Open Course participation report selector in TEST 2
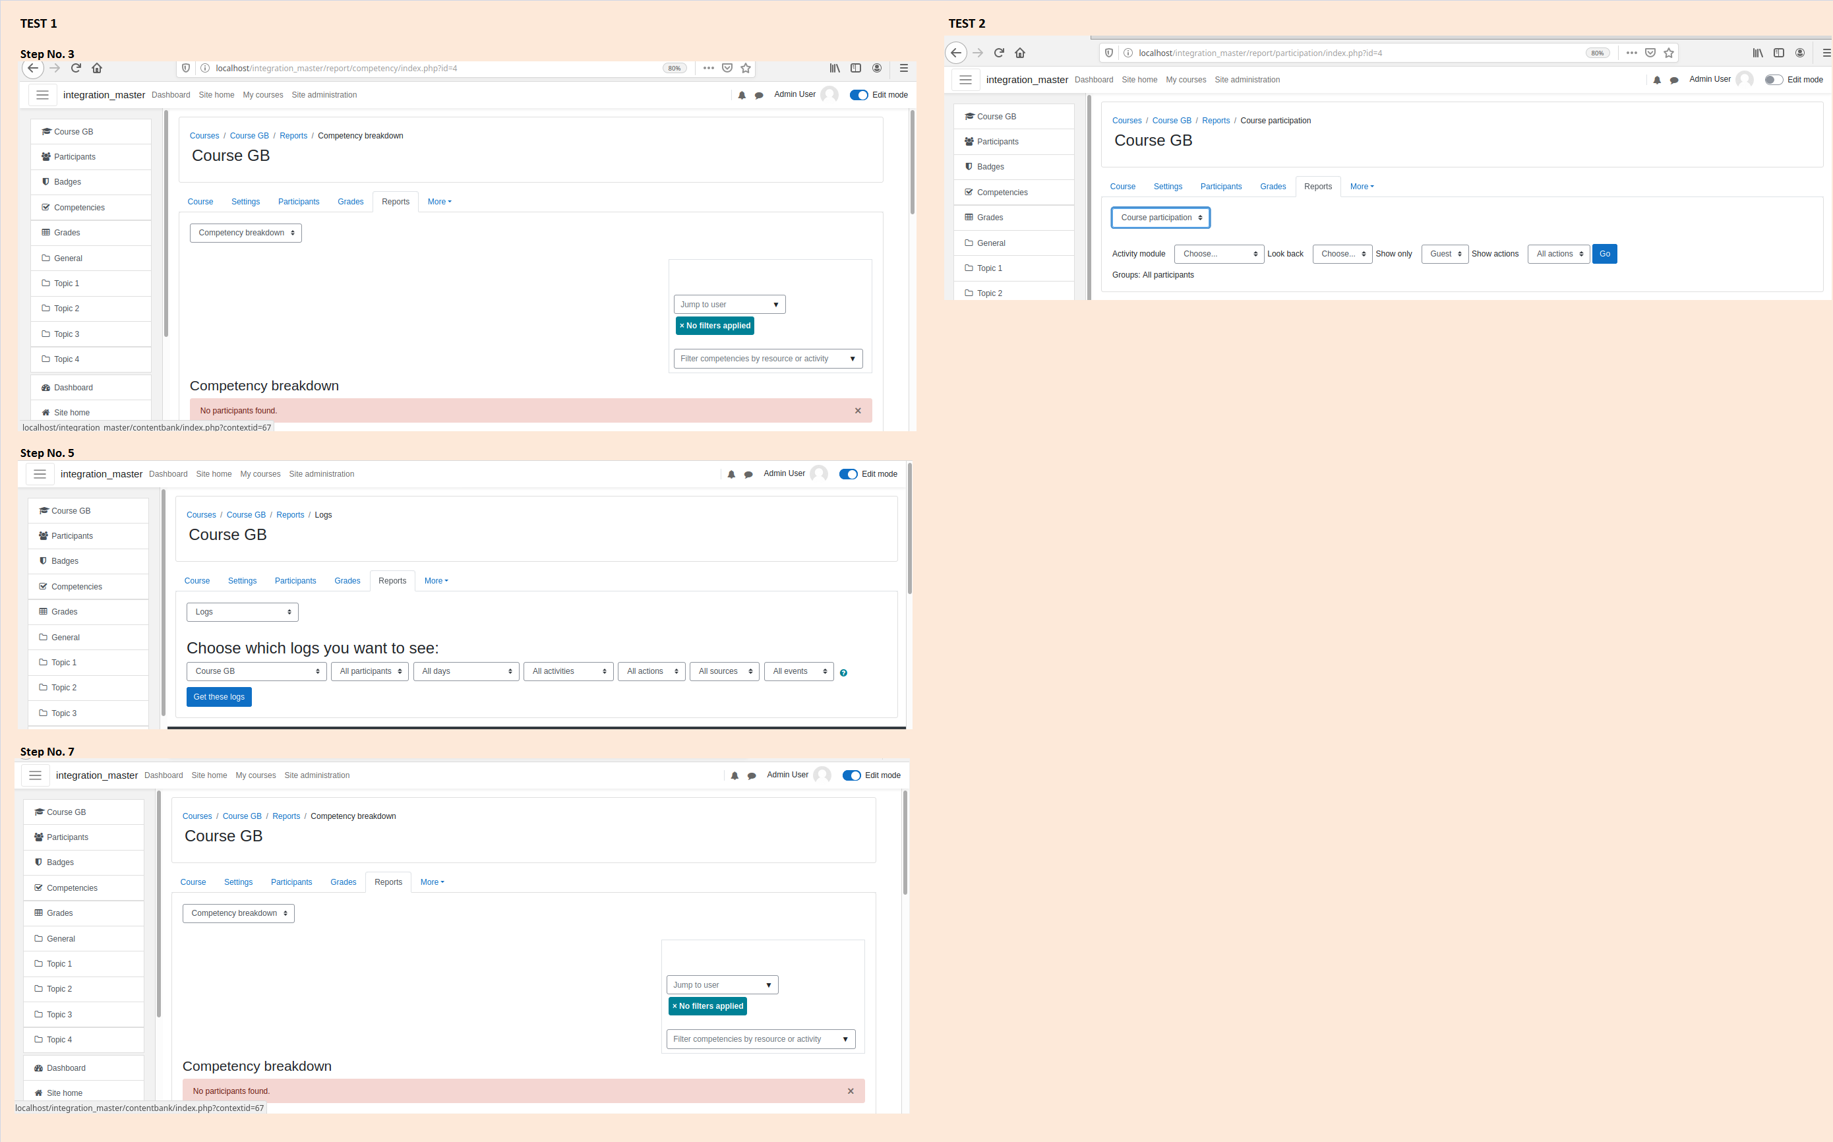1833x1142 pixels. click(1161, 218)
